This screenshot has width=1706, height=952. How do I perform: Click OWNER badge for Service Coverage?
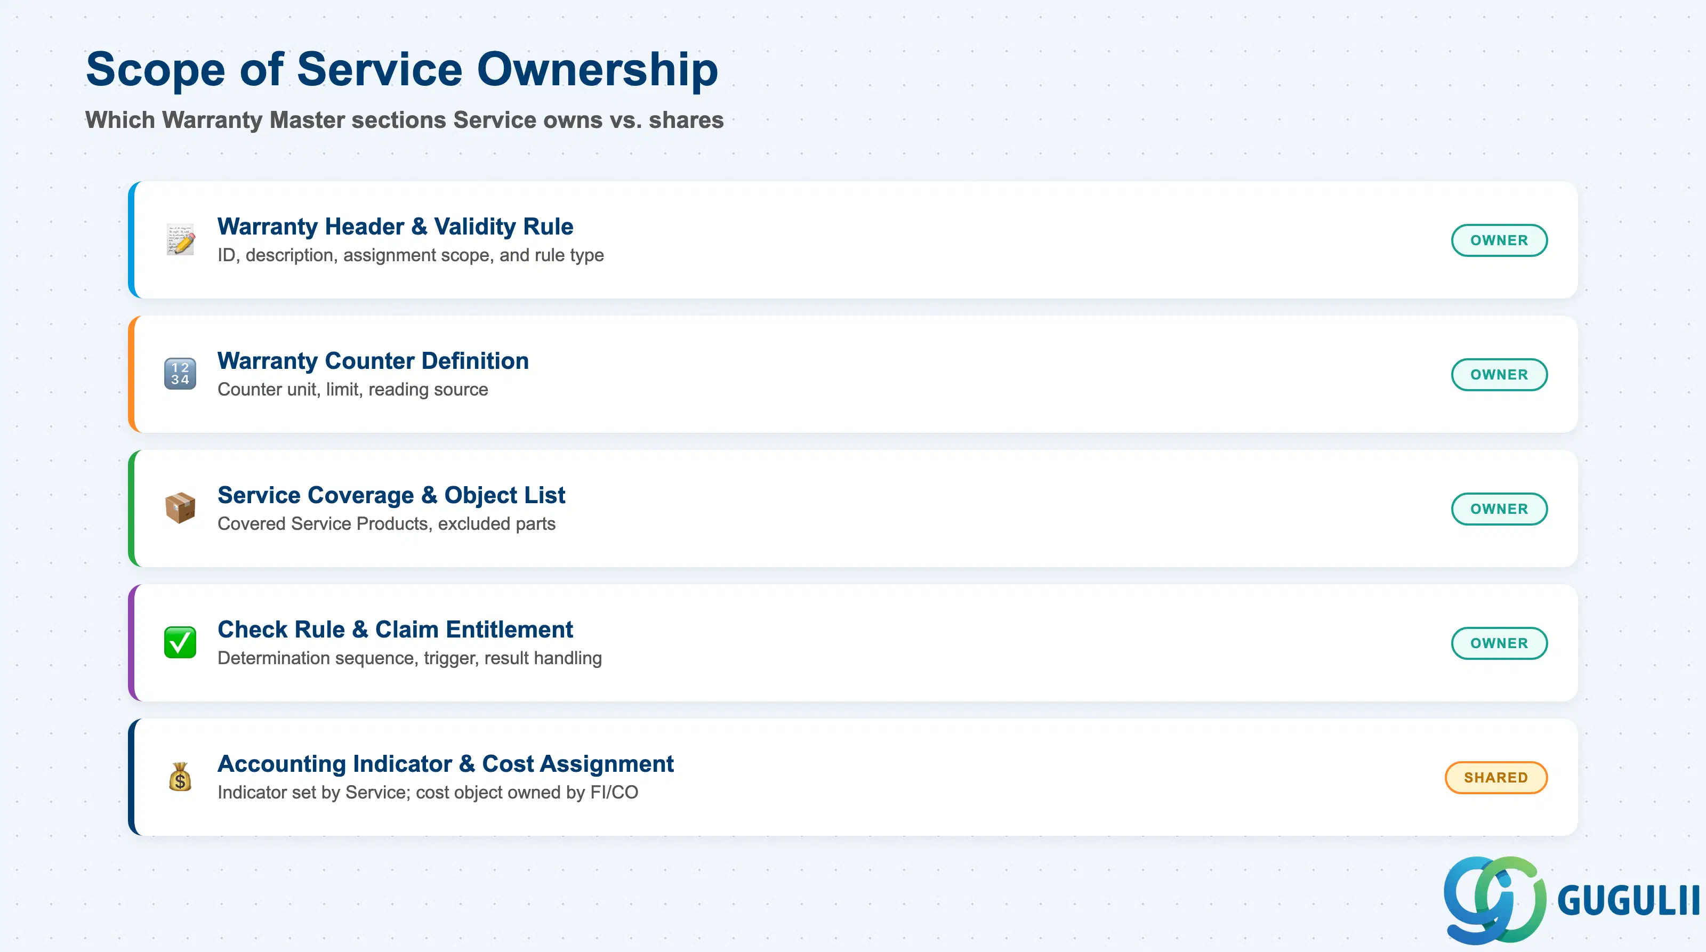pyautogui.click(x=1499, y=509)
